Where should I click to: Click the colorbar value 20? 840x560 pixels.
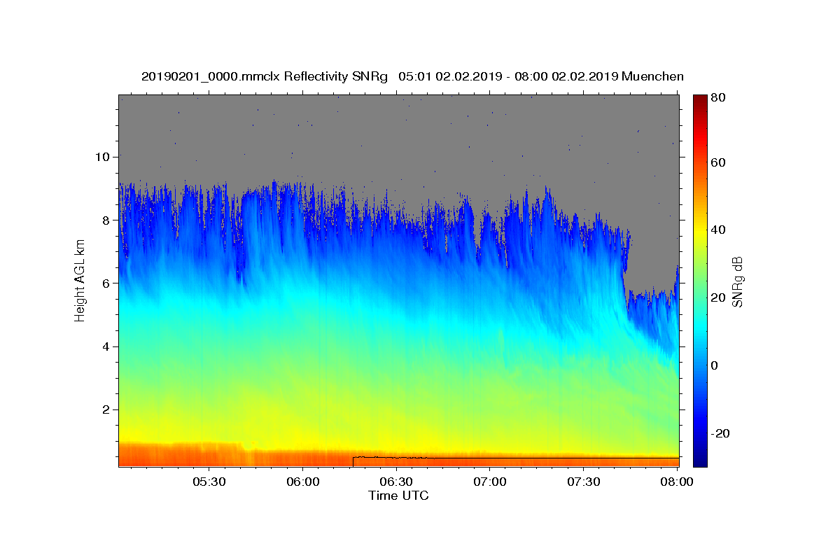[718, 298]
